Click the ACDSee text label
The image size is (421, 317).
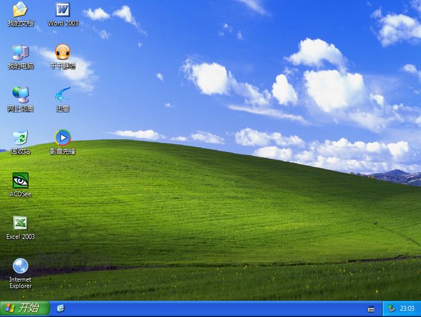[x=20, y=194]
